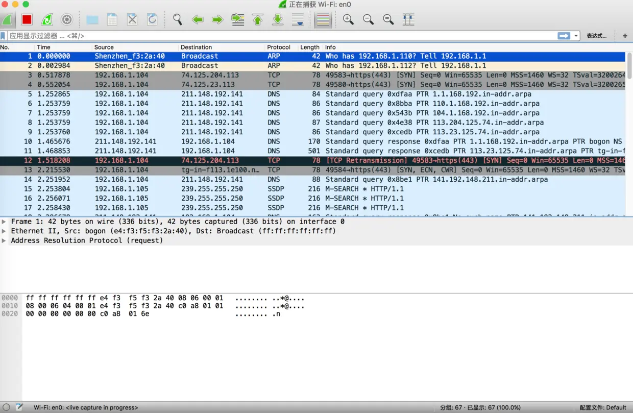Select packet 17 SSDP M-SEARCH row
The image size is (633, 413).
coord(312,208)
